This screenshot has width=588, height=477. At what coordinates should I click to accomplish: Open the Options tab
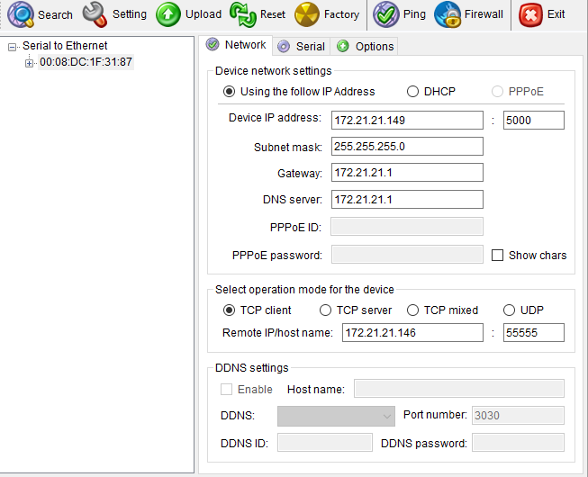click(x=365, y=47)
